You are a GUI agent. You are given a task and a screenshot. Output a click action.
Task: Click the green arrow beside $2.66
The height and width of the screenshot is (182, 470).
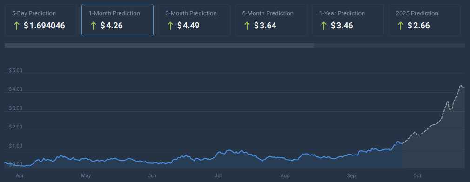[x=400, y=26]
